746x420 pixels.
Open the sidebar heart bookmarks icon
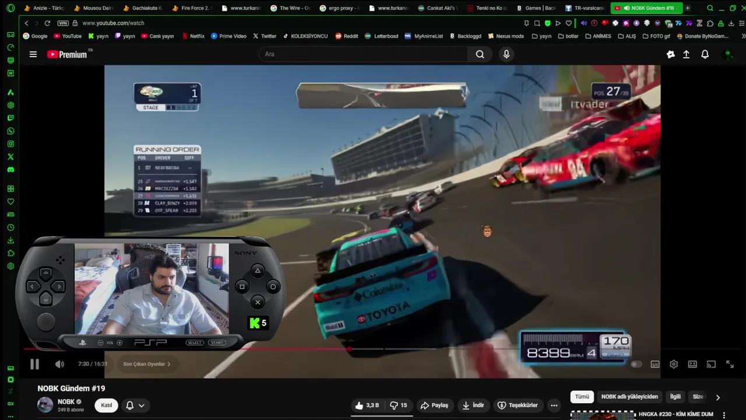[x=10, y=202]
